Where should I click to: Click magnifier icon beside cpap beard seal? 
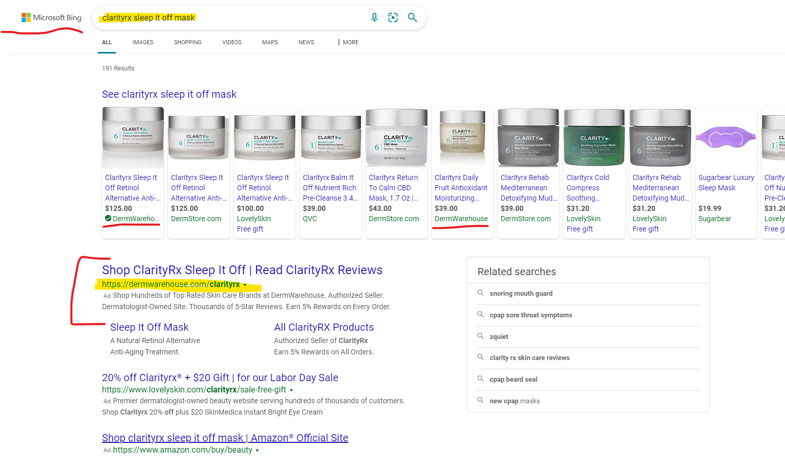[481, 379]
